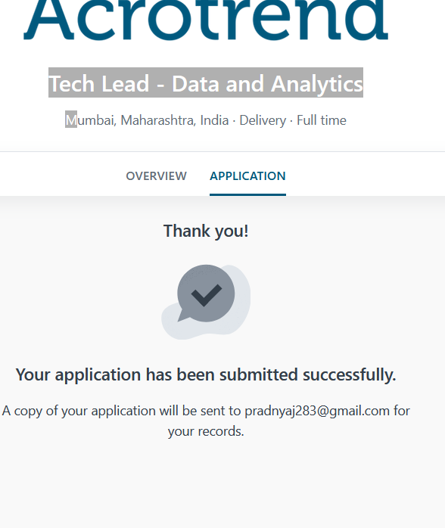Click the India location text
This screenshot has width=445, height=528.
(214, 120)
